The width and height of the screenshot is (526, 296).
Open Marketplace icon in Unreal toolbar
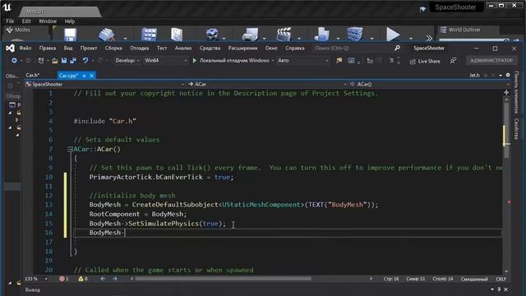point(177,35)
